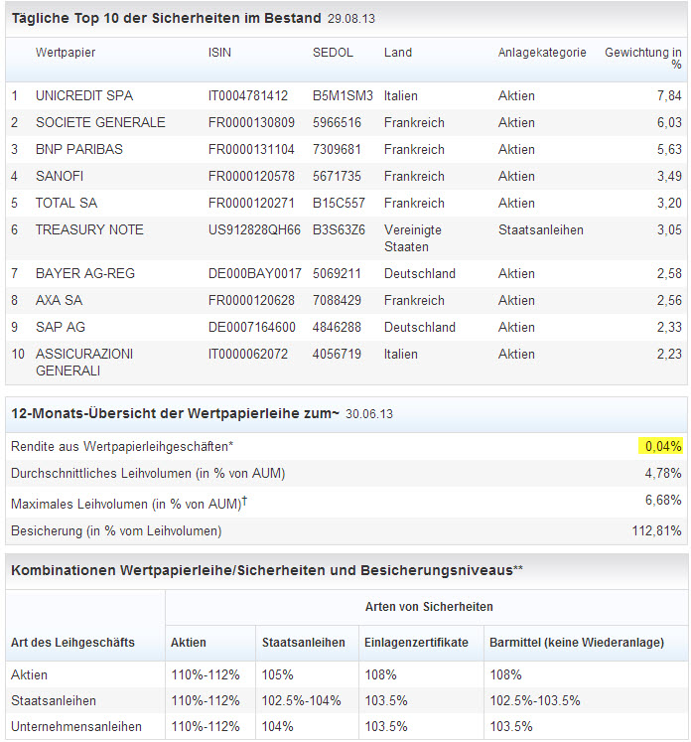The height and width of the screenshot is (742, 691).
Task: Click the weighting value 6,03
Action: (669, 122)
